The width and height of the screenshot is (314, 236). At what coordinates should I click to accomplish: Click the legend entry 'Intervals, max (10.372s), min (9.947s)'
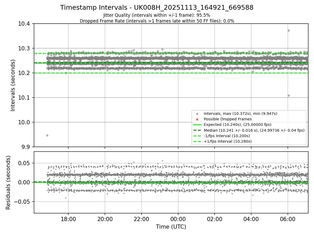point(240,114)
